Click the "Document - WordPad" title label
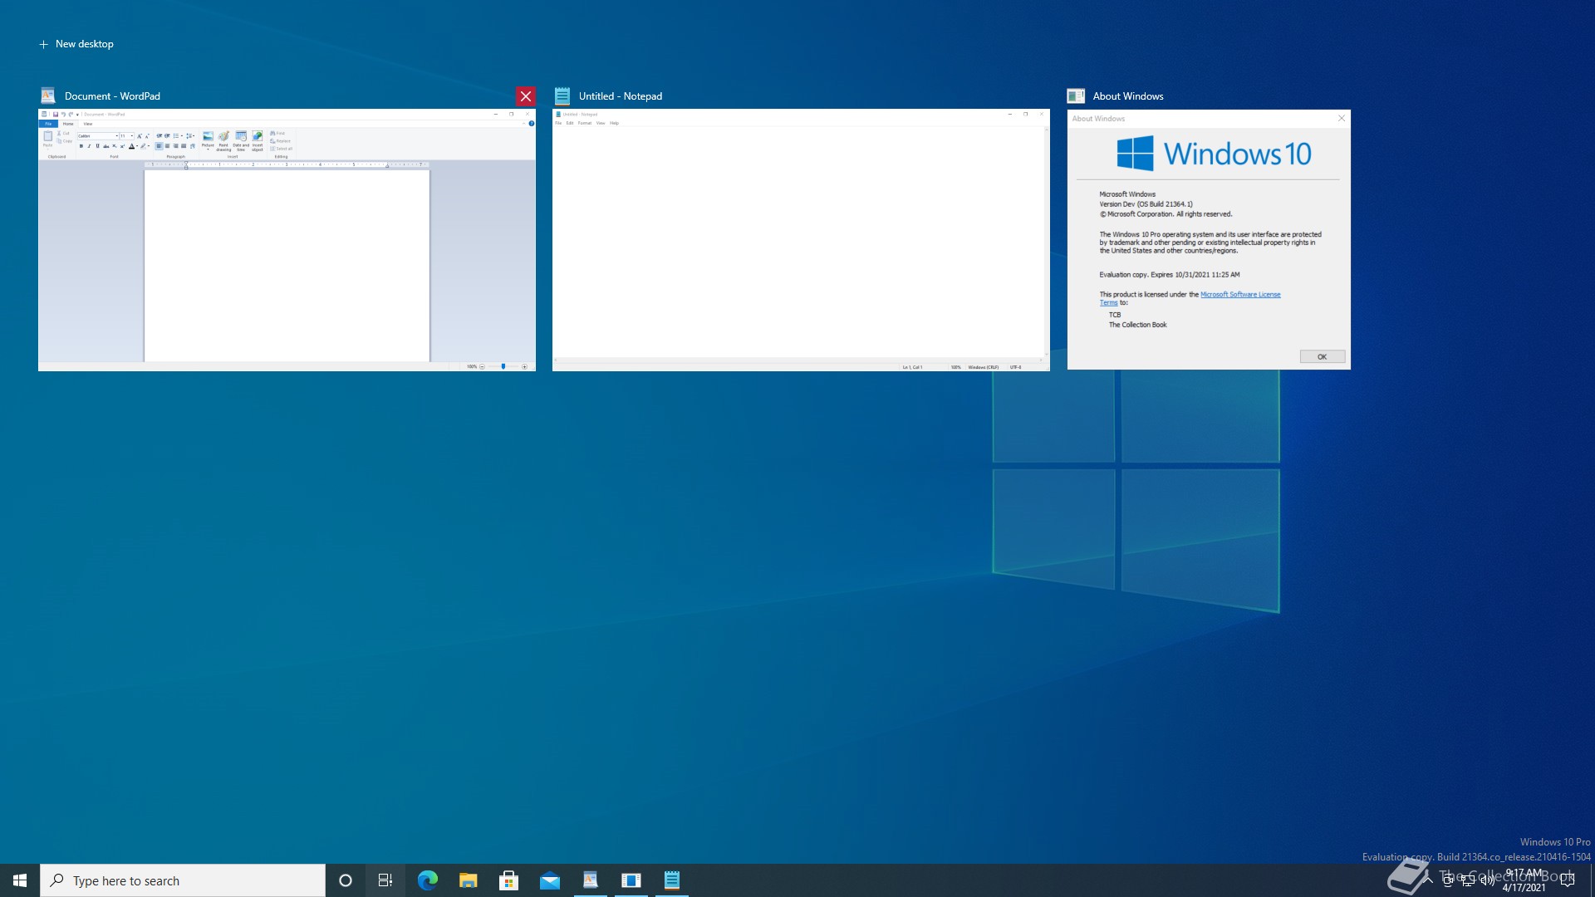Image resolution: width=1595 pixels, height=897 pixels. 112,96
